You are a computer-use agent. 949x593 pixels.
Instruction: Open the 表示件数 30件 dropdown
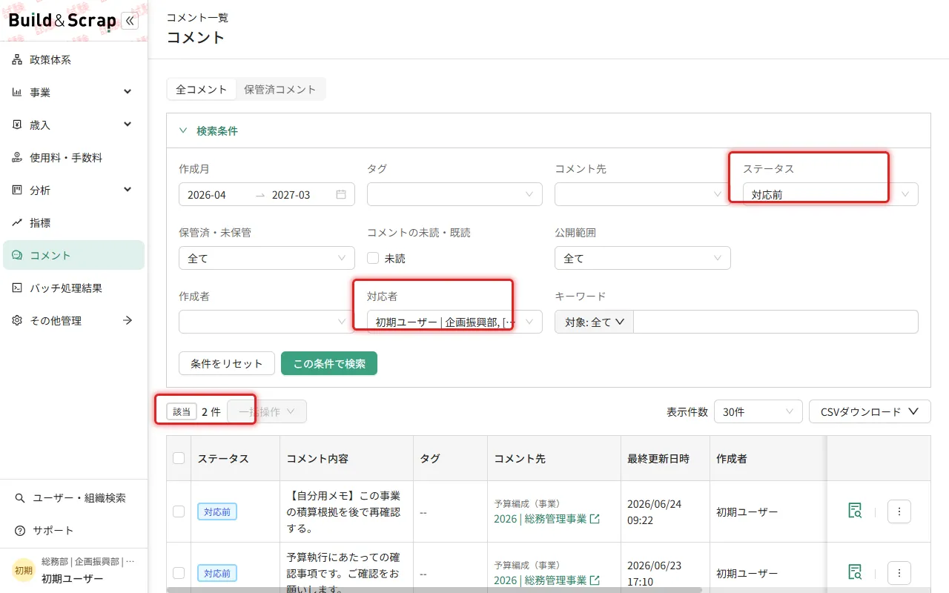[x=758, y=411]
